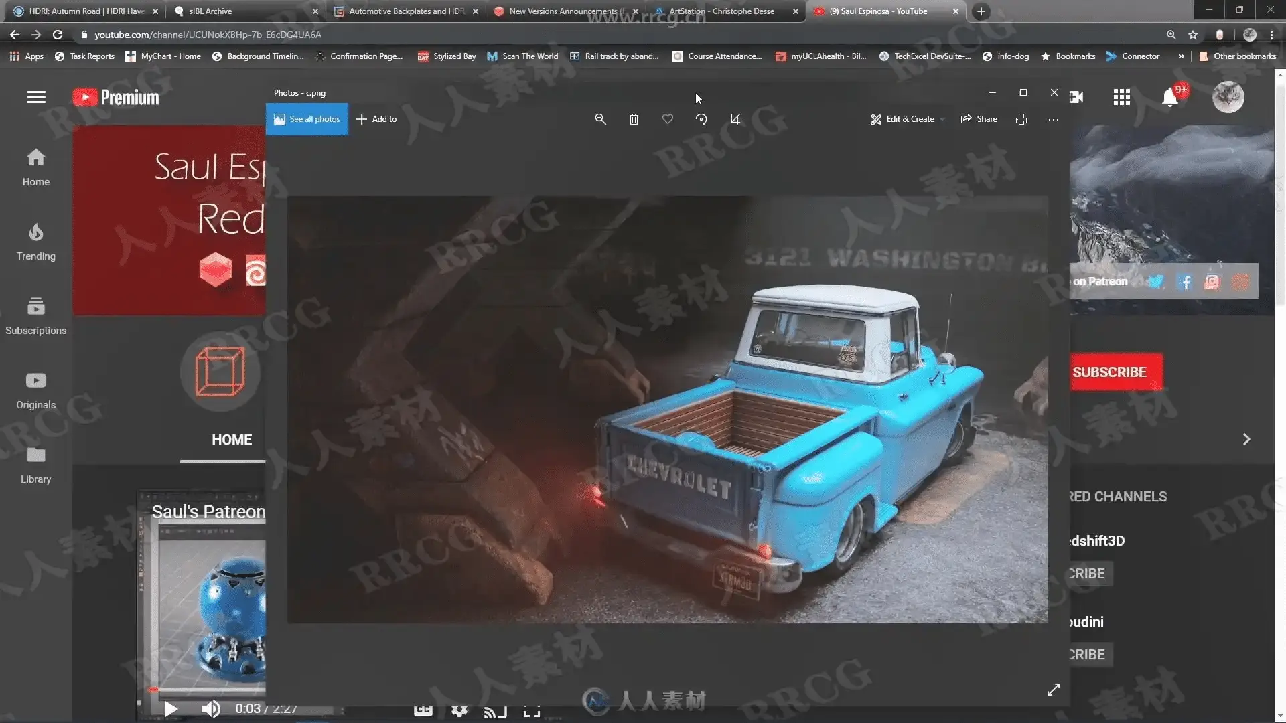Click the print icon in Photos

pyautogui.click(x=1021, y=119)
